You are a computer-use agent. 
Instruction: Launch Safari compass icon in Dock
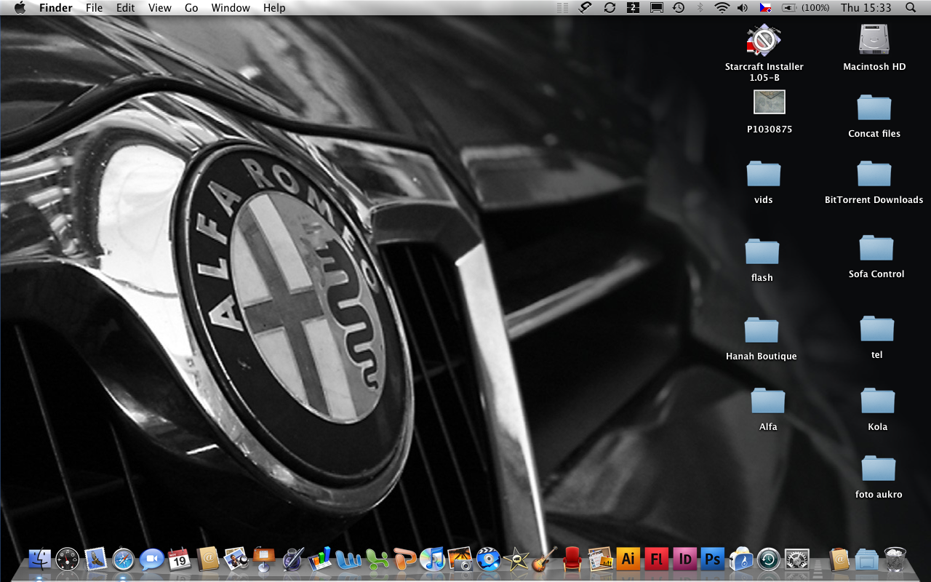pyautogui.click(x=124, y=559)
